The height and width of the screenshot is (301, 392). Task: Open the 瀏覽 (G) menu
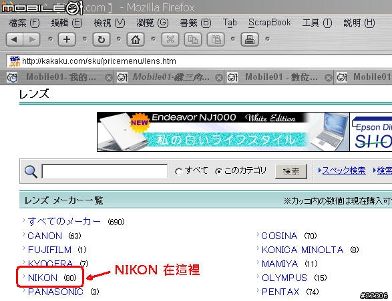[152, 23]
